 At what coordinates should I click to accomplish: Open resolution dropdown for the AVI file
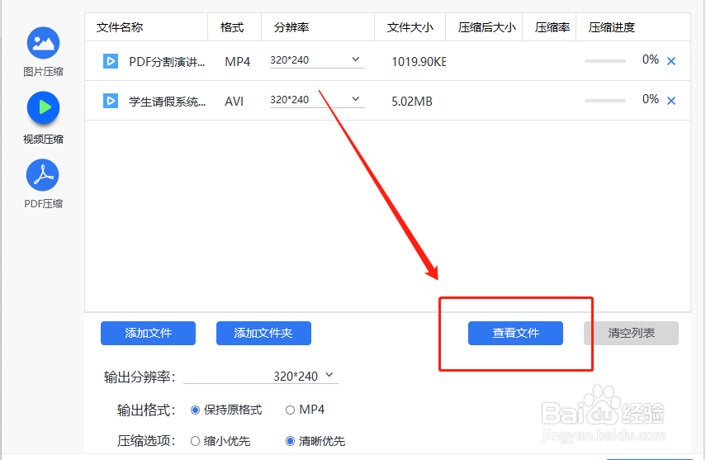pos(317,100)
